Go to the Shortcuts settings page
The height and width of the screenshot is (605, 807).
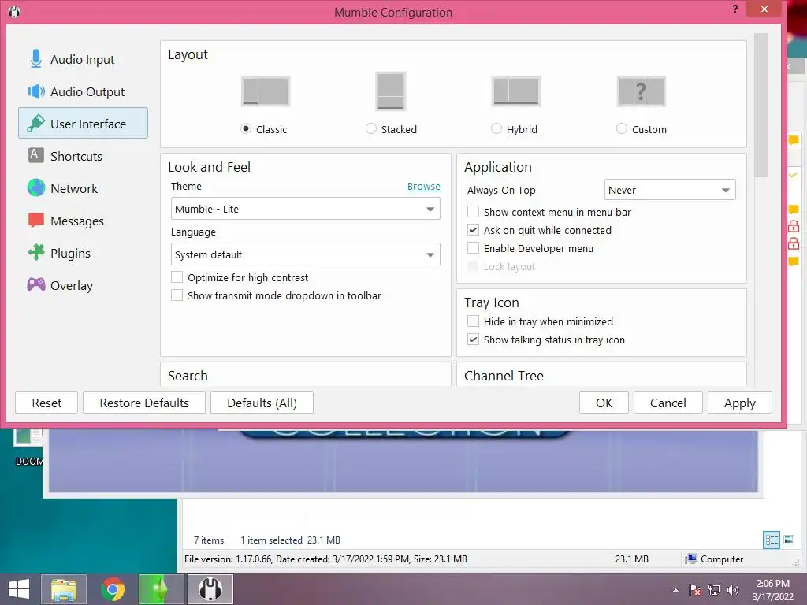coord(82,156)
